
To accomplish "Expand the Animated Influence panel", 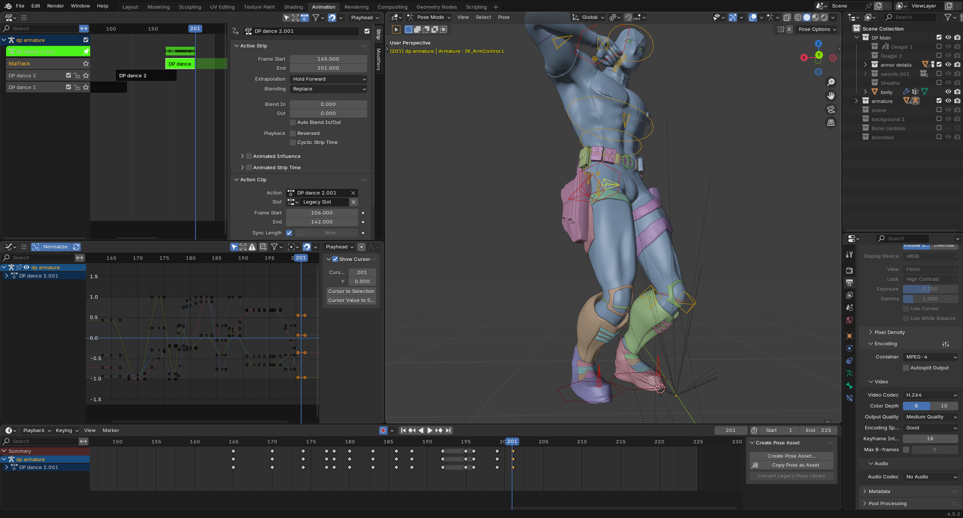I will pos(242,156).
